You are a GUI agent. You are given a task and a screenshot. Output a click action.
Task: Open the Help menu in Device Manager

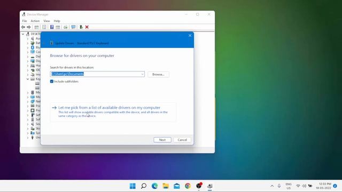coord(57,21)
